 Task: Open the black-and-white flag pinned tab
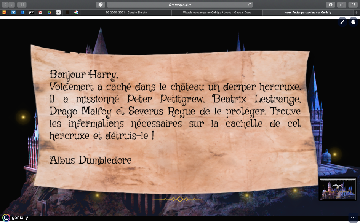(31, 13)
